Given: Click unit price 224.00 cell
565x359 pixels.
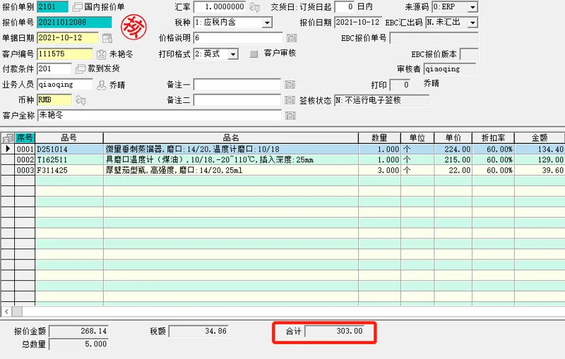Looking at the screenshot, I should (x=453, y=149).
